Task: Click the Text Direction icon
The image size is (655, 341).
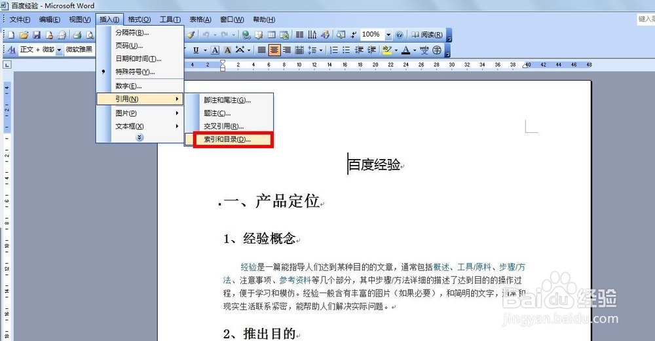Action: point(312,35)
